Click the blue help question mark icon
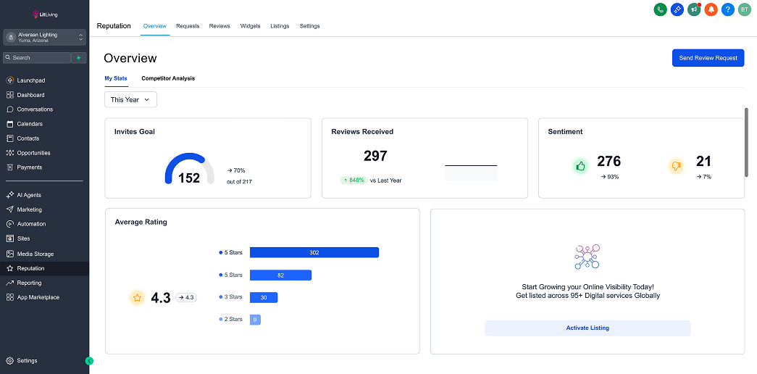 pyautogui.click(x=728, y=9)
